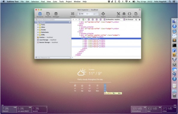Image resolution: width=178 pixels, height=114 pixels.
Task: Open the Node details sidebar
Action: 130,14
